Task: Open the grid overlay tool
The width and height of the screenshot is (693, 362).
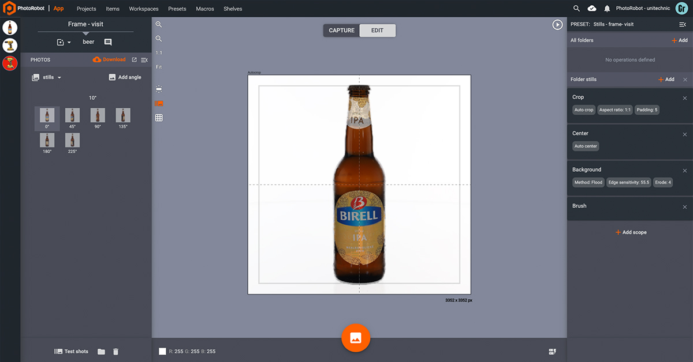Action: click(159, 118)
